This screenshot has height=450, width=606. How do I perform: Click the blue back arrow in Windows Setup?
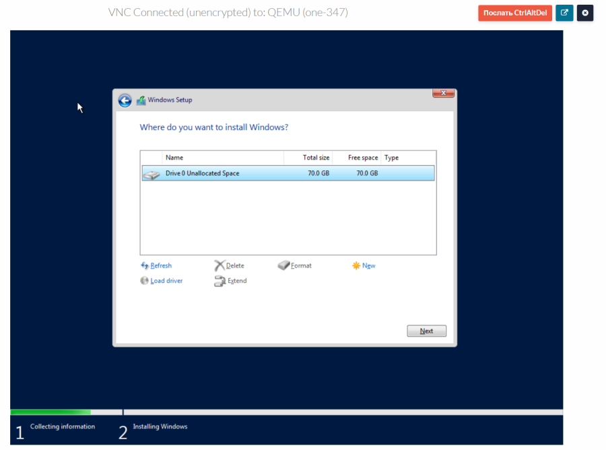(125, 100)
